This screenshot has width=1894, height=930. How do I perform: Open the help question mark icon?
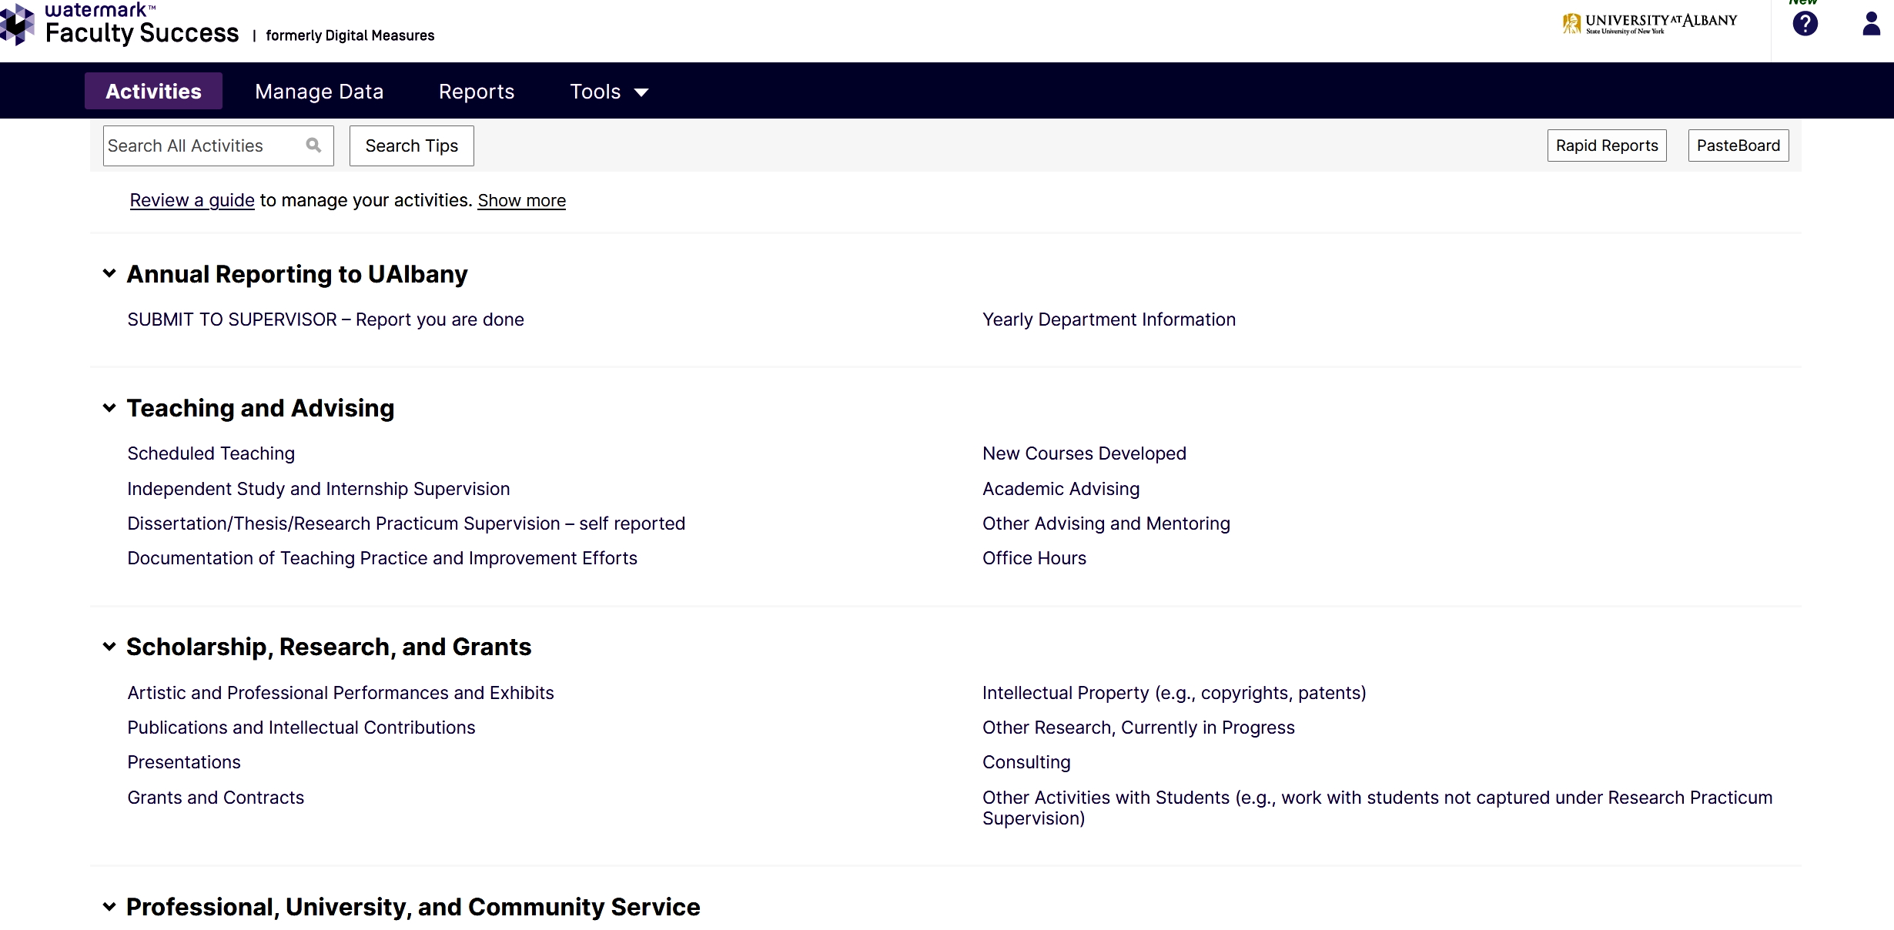coord(1805,25)
